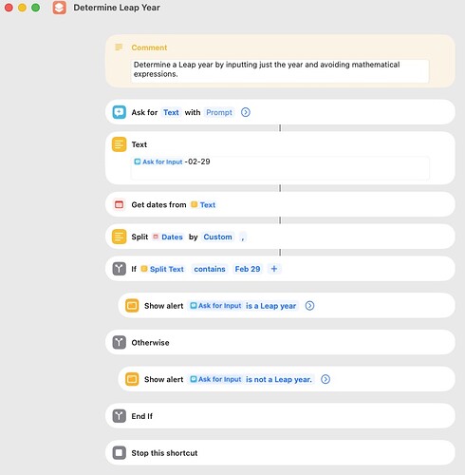Expand the 'is a Leap year' alert options

309,306
